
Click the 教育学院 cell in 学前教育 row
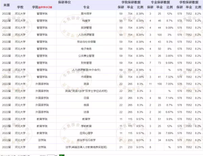tap(42, 126)
